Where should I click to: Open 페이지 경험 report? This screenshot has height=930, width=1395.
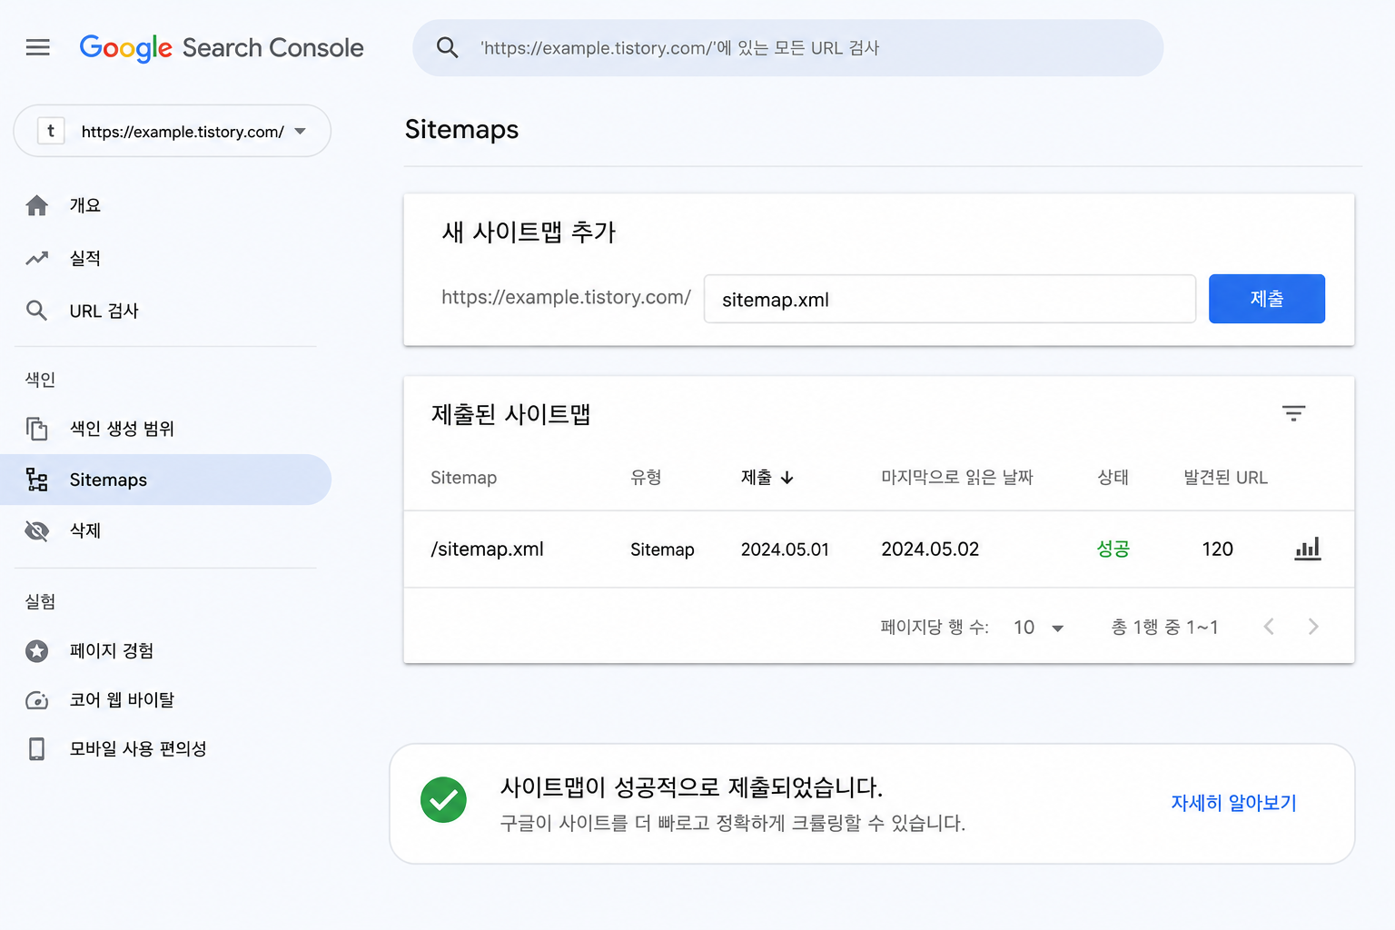(x=112, y=650)
